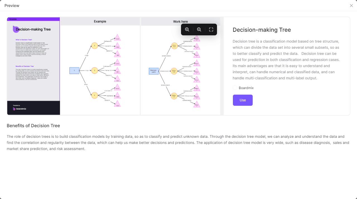The height and width of the screenshot is (199, 357).
Task: Select the Work here panel header
Action: [180, 21]
